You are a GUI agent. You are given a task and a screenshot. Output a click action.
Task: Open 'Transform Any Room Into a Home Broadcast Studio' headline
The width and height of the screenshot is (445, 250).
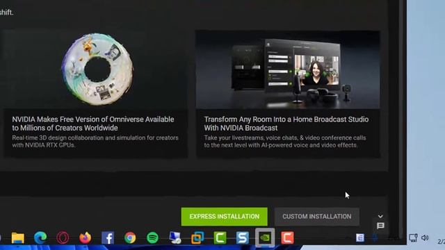286,124
